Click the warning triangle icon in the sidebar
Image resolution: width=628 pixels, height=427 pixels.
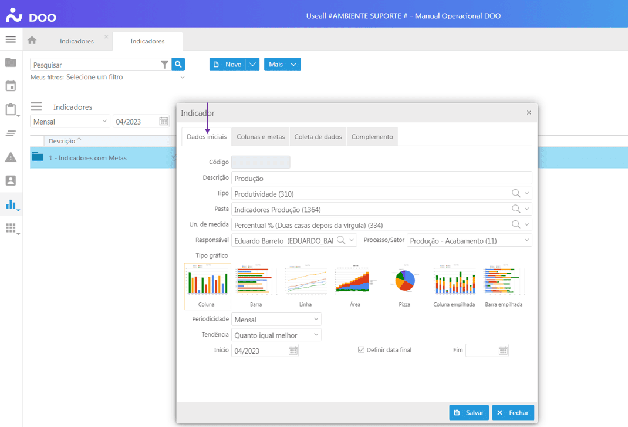click(11, 157)
